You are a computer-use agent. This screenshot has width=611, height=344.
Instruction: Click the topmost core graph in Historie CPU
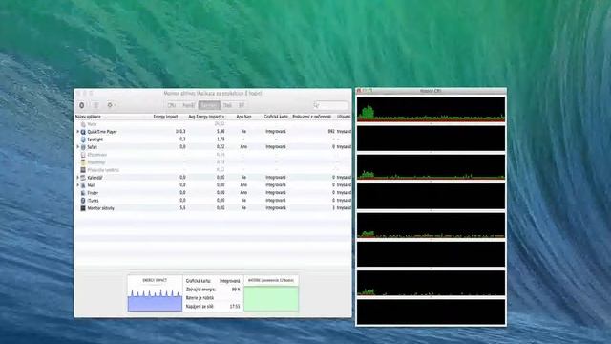point(431,109)
